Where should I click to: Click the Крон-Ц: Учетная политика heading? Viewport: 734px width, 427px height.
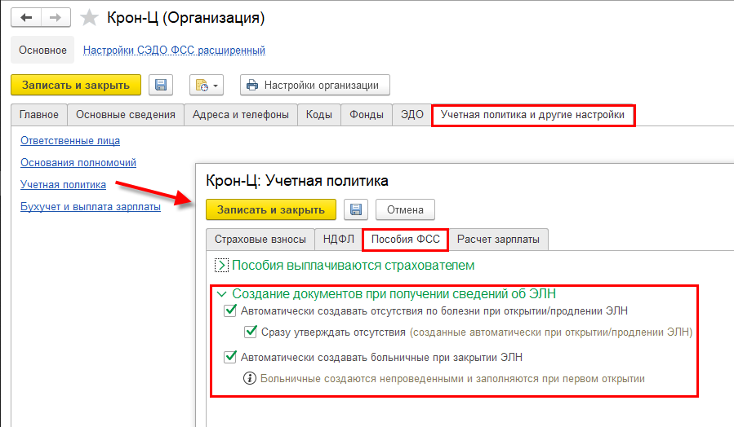click(297, 181)
